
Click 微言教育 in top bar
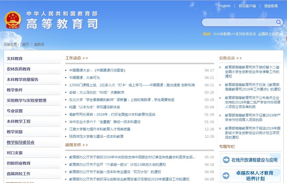[x=271, y=6]
